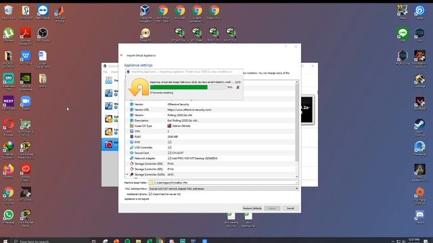The image size is (433, 243).
Task: Select the RAM 2048 MB value
Action: pyautogui.click(x=173, y=136)
